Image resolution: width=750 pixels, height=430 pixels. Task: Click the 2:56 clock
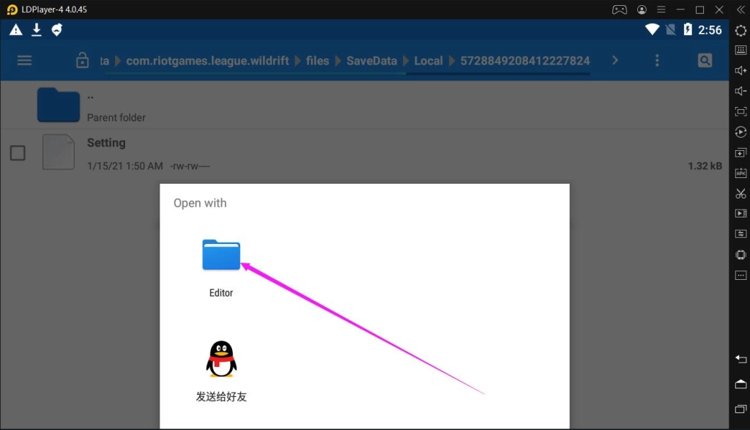(x=710, y=30)
